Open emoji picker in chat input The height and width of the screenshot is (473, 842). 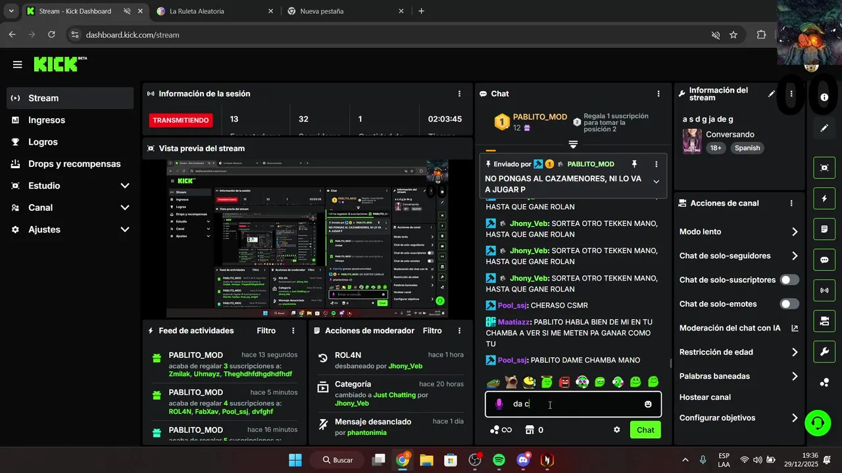(648, 404)
